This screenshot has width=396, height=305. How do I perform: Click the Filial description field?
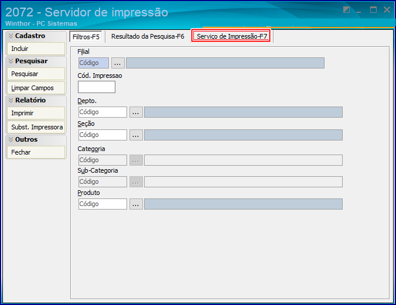[x=226, y=63]
